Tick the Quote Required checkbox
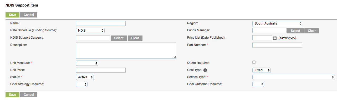Image resolution: width=337 pixels, height=101 pixels. pos(254,62)
